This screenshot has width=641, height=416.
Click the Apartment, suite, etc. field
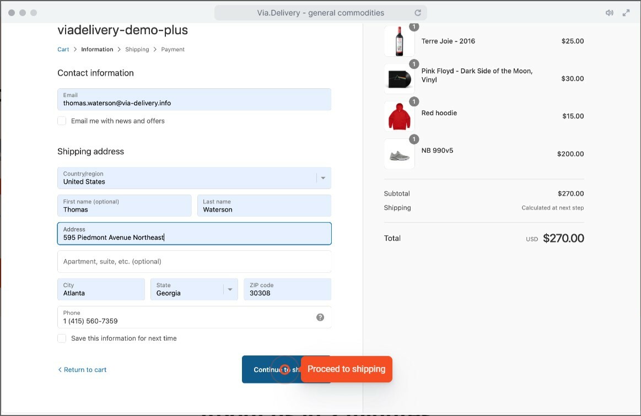(194, 262)
